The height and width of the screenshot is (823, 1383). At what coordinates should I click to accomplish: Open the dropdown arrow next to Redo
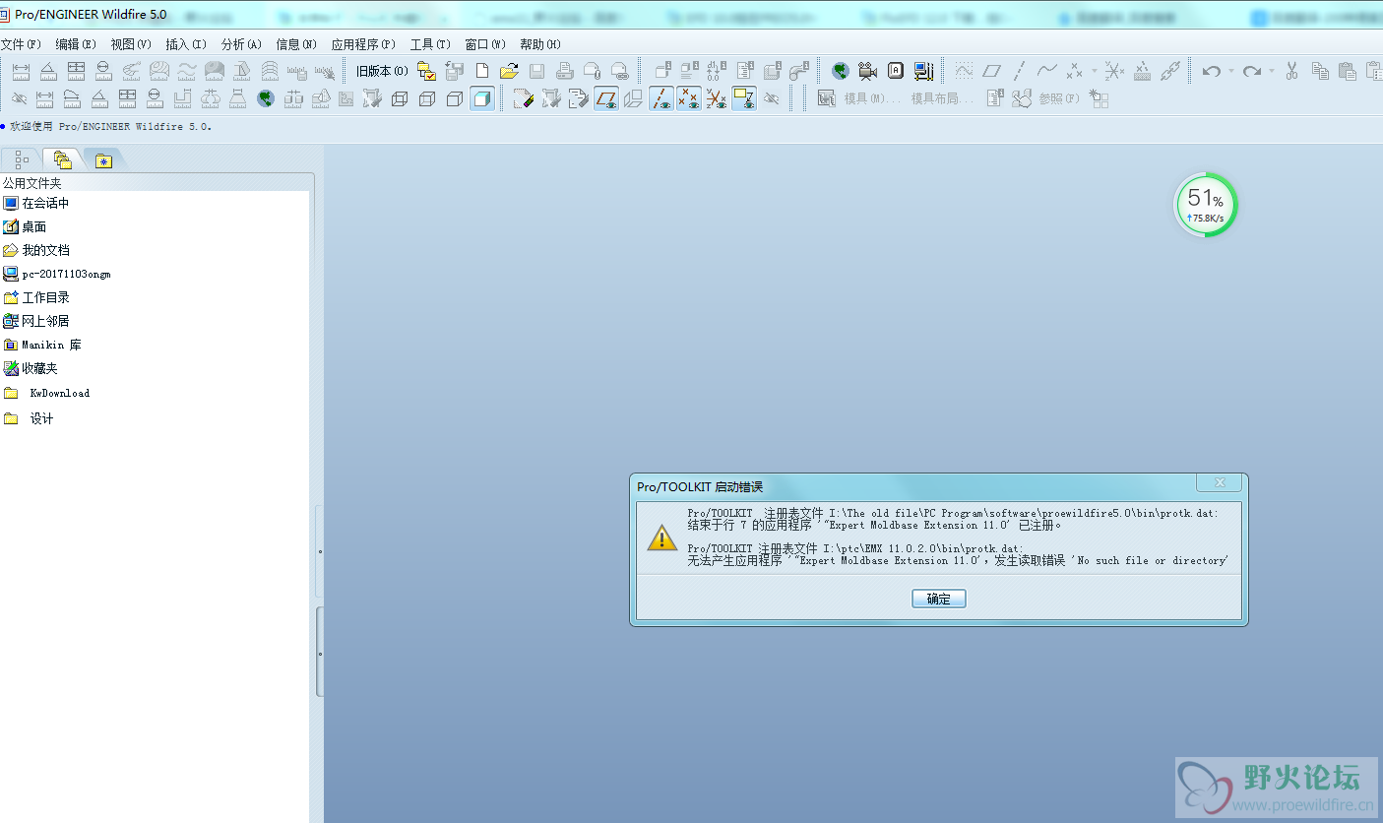(1271, 71)
